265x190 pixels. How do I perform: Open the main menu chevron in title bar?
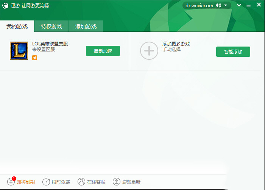click(239, 5)
